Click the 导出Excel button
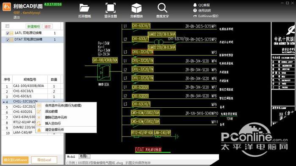Viewport: 296px width, 166px height. pyautogui.click(x=44, y=160)
